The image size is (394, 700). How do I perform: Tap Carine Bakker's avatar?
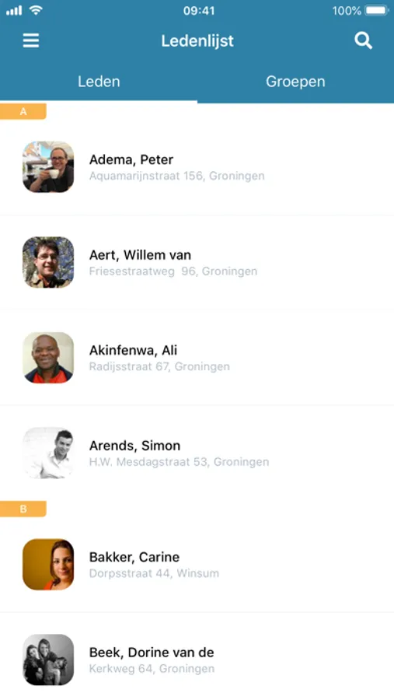click(48, 565)
